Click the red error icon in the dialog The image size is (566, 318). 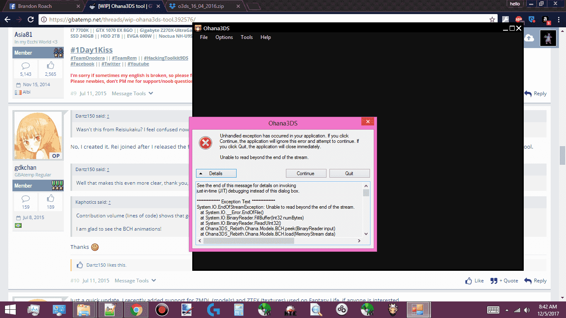pos(206,143)
